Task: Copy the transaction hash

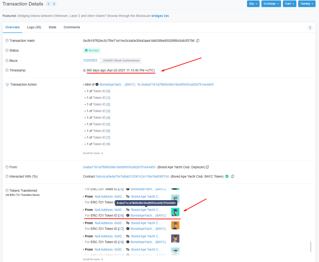Action: point(198,41)
